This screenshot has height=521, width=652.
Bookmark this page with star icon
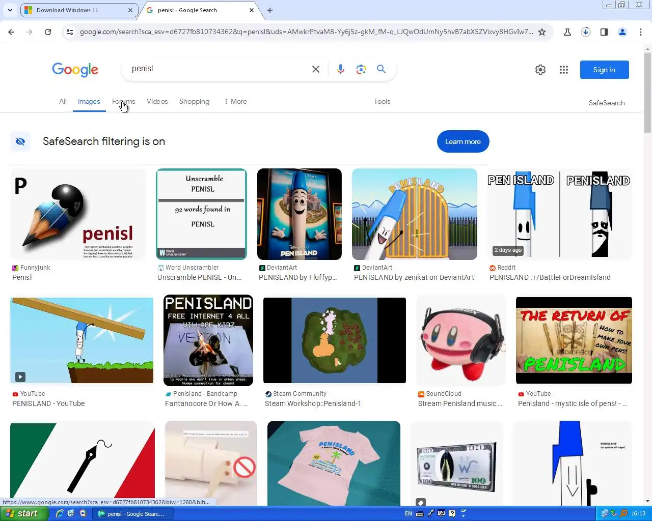(x=542, y=32)
